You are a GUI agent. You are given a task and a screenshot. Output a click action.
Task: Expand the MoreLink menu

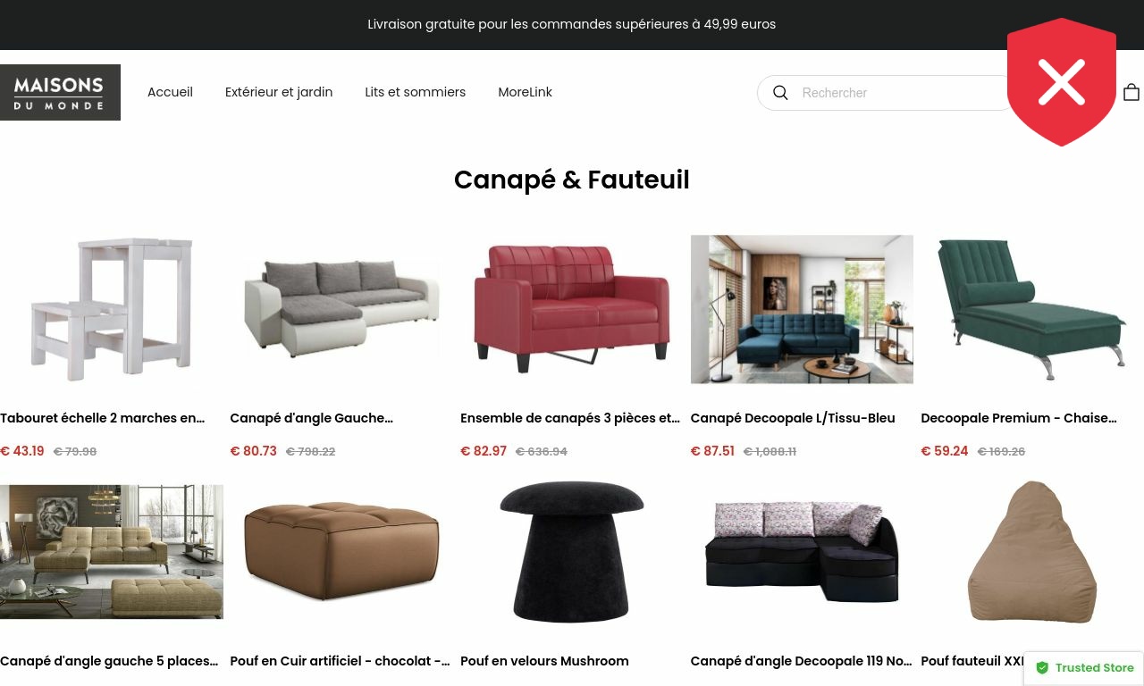[x=525, y=92]
